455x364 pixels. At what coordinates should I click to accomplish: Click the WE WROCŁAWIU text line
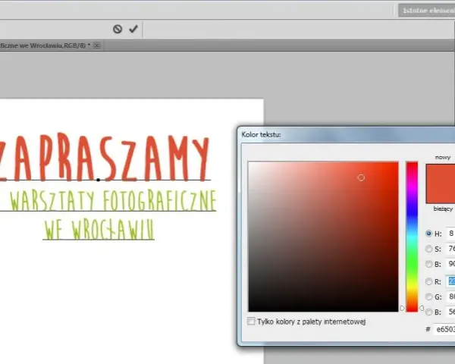pyautogui.click(x=99, y=229)
